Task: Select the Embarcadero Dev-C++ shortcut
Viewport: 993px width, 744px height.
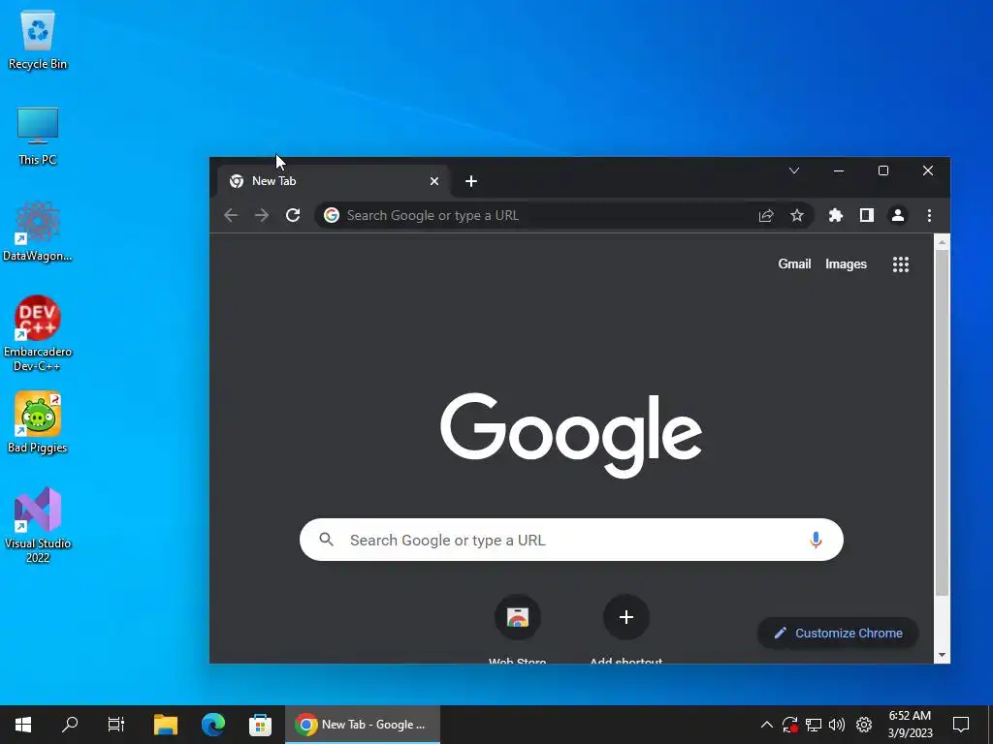Action: click(x=38, y=333)
